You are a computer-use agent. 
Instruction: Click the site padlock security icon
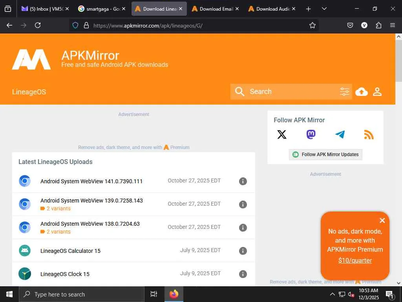click(x=86, y=25)
